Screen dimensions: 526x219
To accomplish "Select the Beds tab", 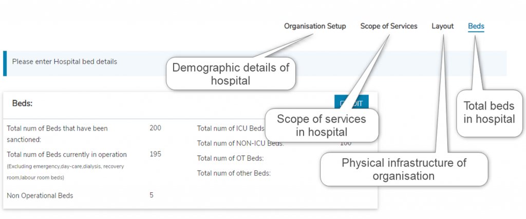I will pyautogui.click(x=476, y=26).
